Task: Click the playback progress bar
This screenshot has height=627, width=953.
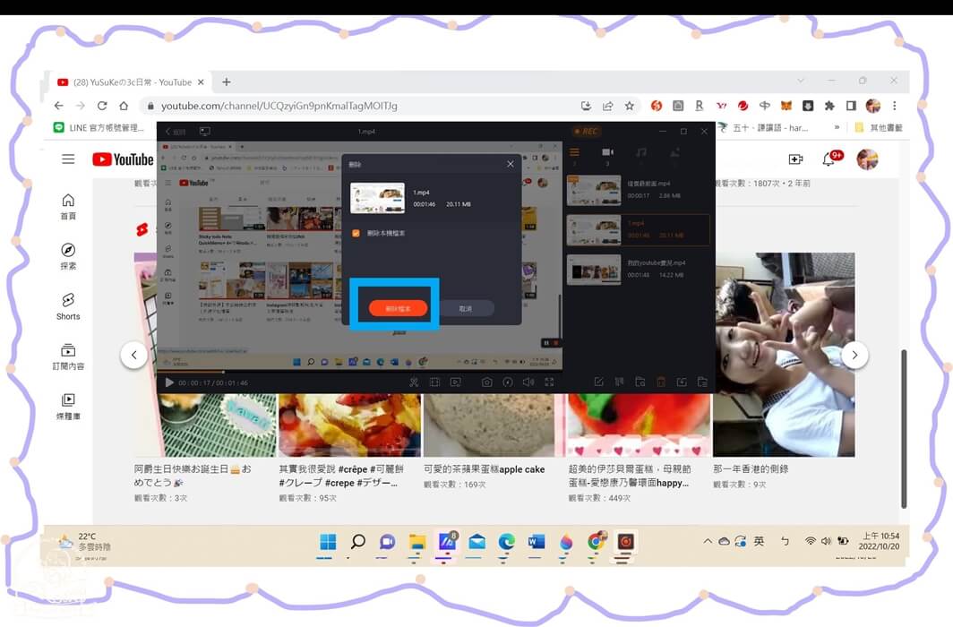Action: (x=358, y=370)
